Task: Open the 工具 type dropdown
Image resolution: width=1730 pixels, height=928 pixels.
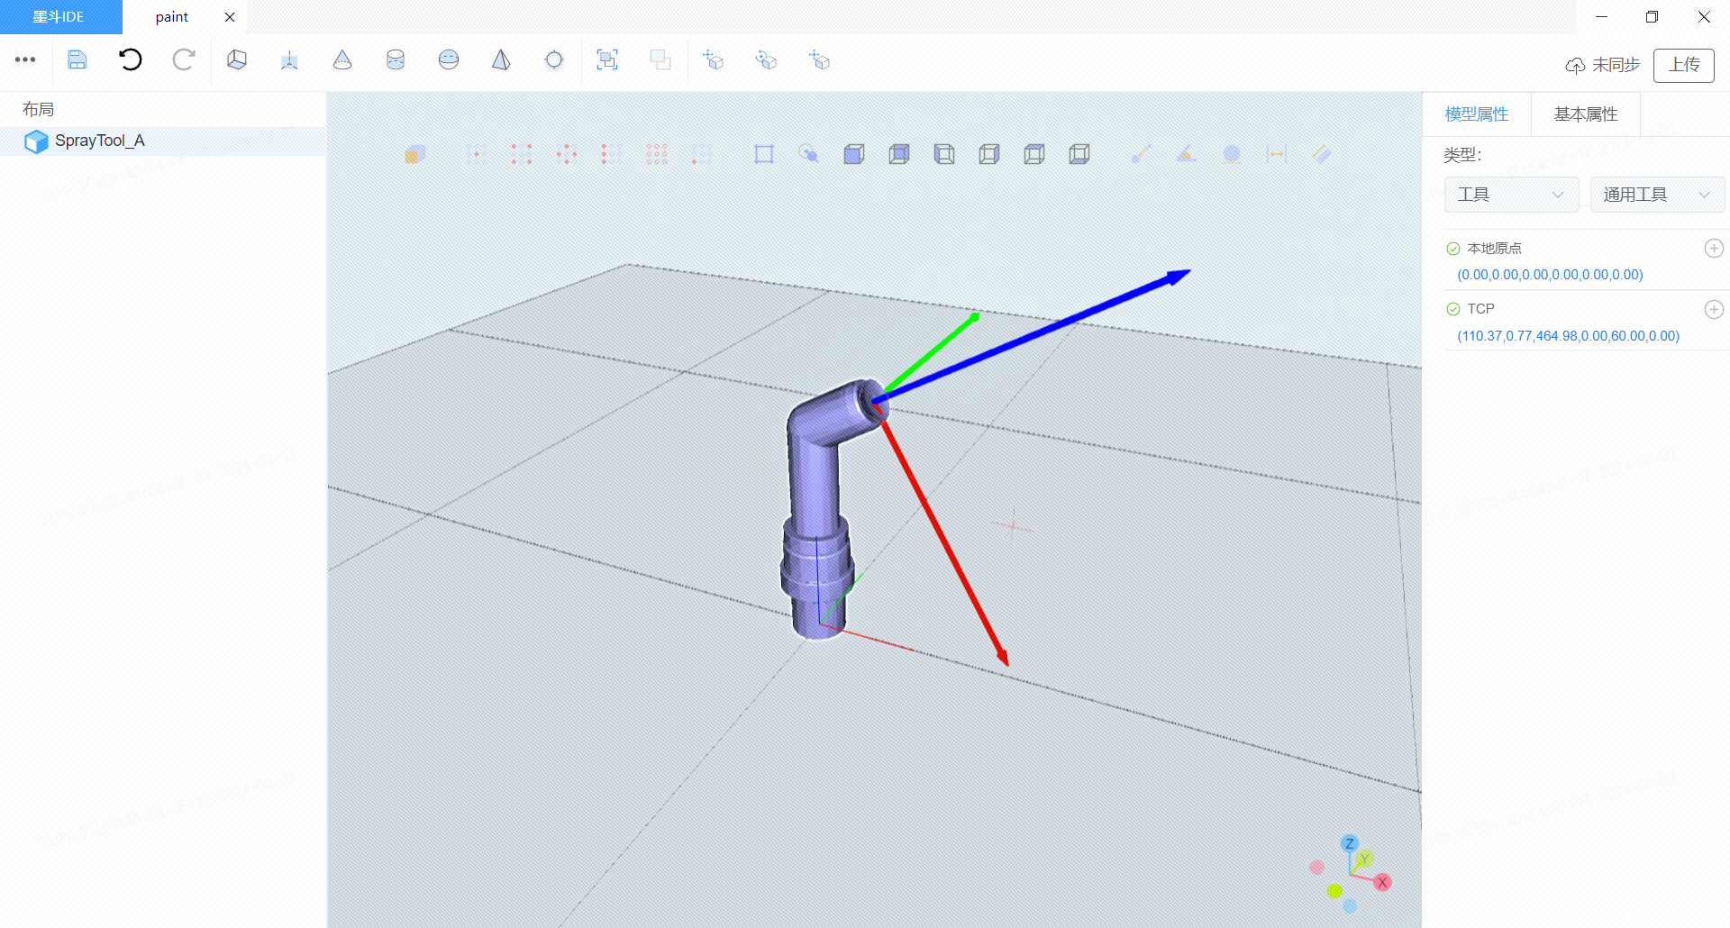Action: click(1511, 195)
